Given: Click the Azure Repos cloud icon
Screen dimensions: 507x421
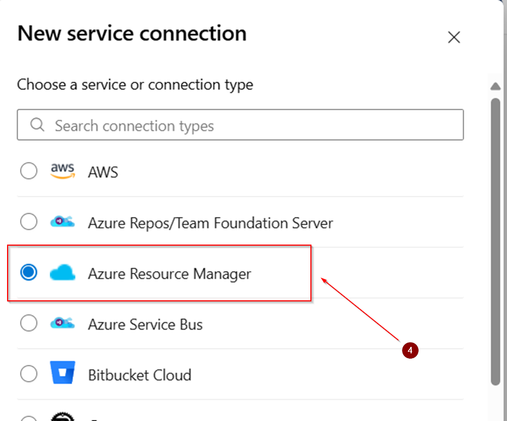Looking at the screenshot, I should click(62, 222).
